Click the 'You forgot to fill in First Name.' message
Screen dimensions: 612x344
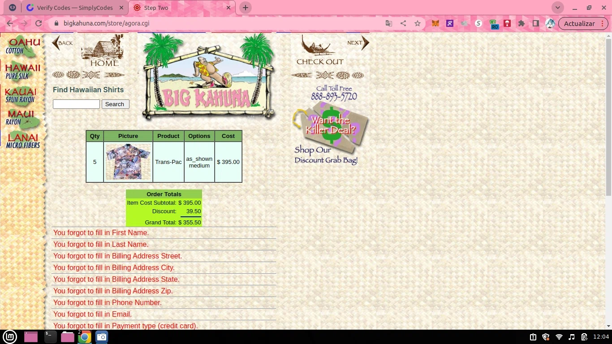click(101, 233)
